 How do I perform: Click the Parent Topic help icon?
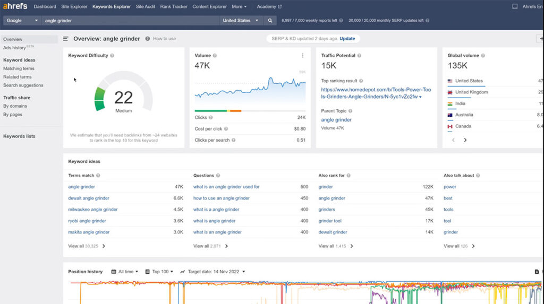point(350,111)
